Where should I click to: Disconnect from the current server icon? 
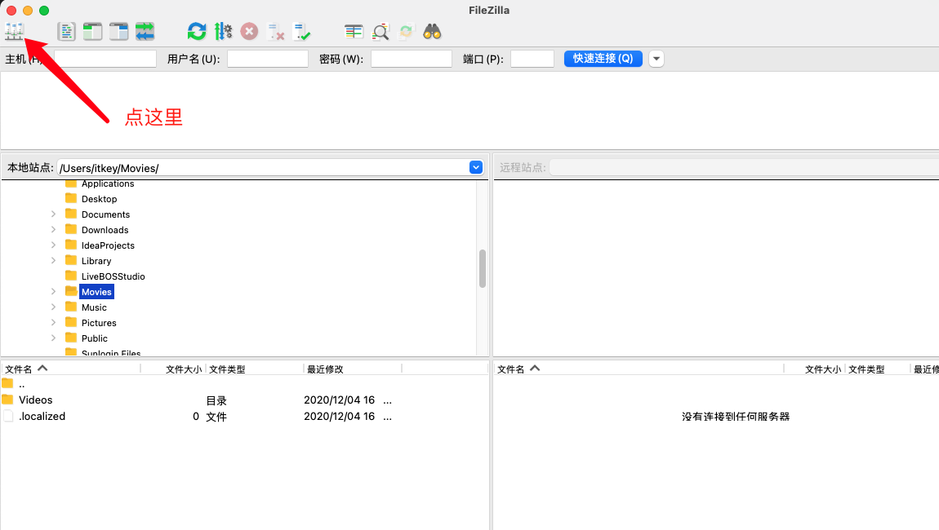(275, 31)
